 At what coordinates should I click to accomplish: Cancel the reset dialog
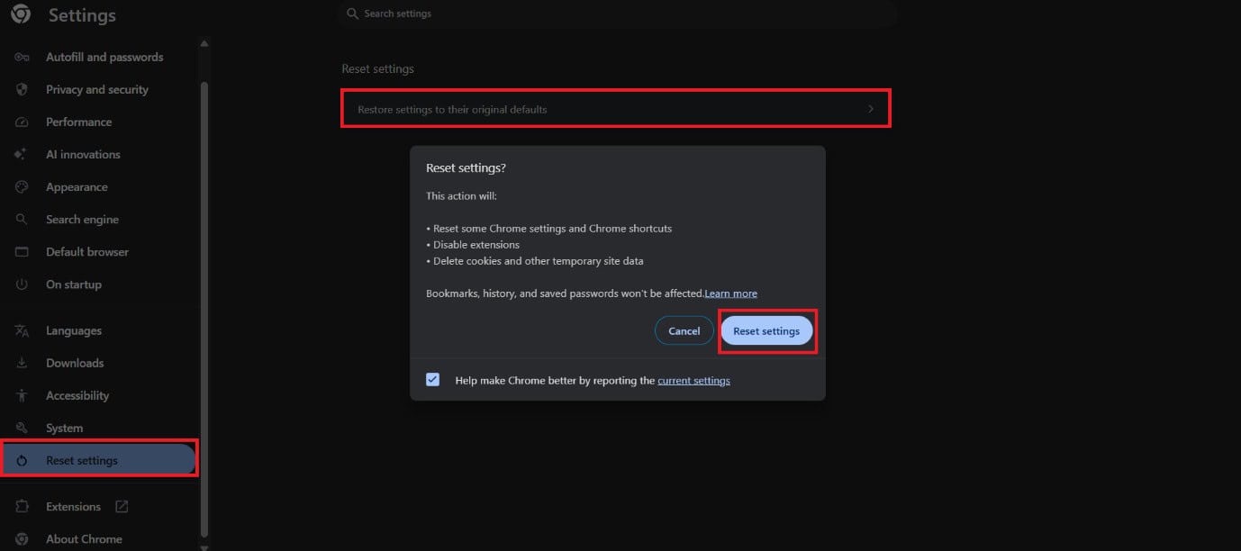coord(684,330)
